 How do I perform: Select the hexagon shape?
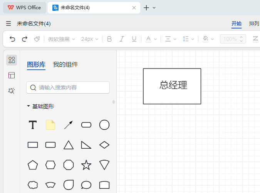[50, 165]
